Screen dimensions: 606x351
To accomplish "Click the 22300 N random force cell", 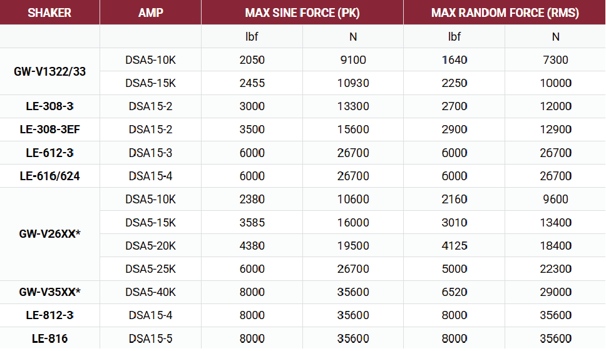I will click(555, 269).
